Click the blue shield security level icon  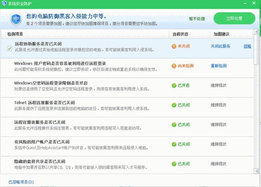coord(16,19)
